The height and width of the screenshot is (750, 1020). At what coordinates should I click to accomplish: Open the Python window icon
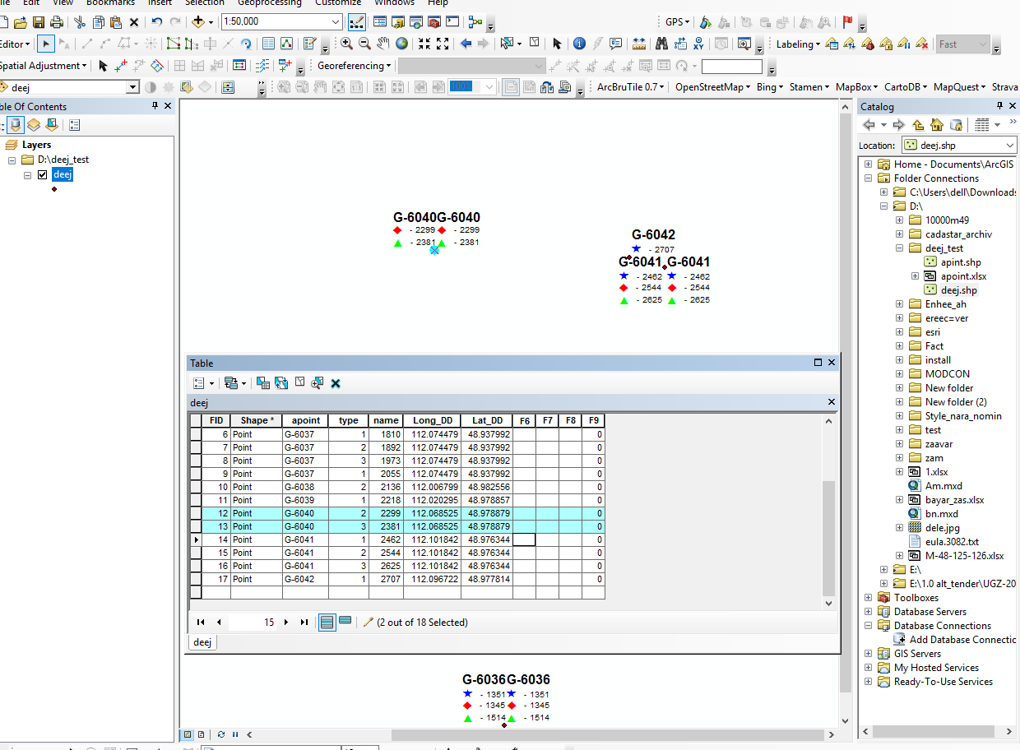pyautogui.click(x=452, y=22)
